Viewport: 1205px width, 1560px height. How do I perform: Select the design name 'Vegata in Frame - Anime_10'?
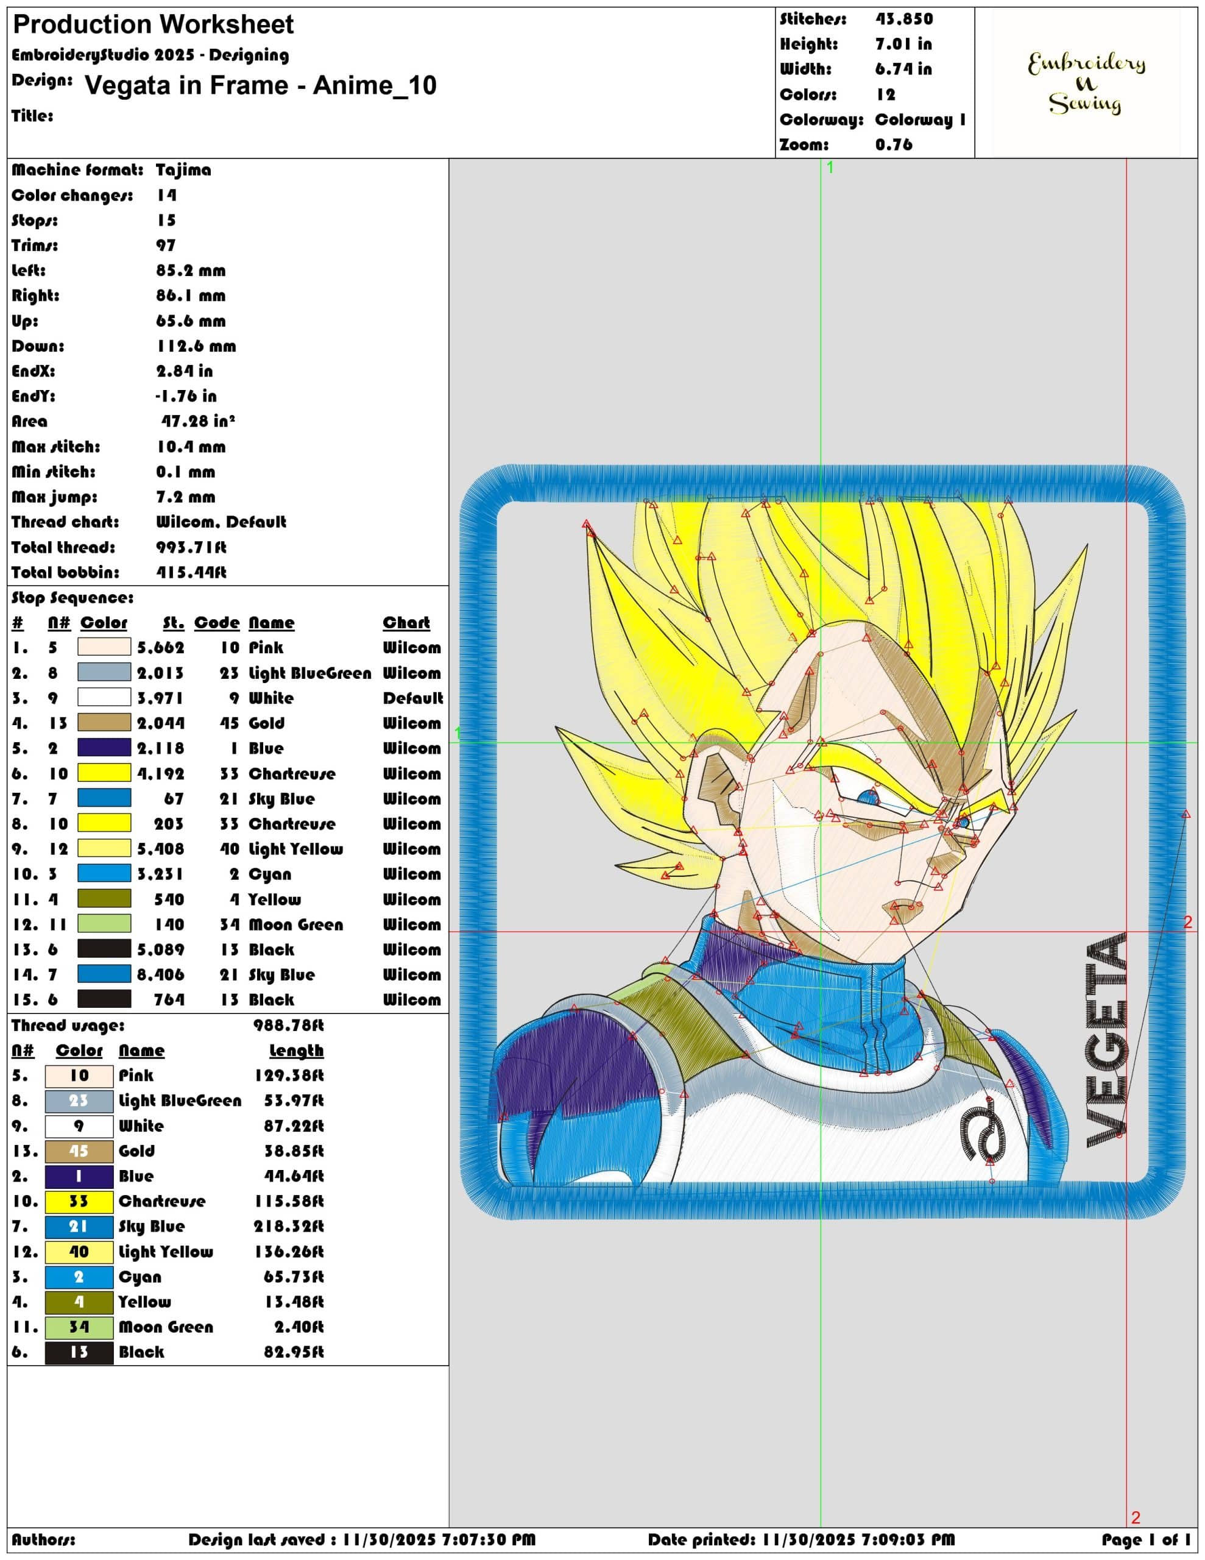(261, 85)
